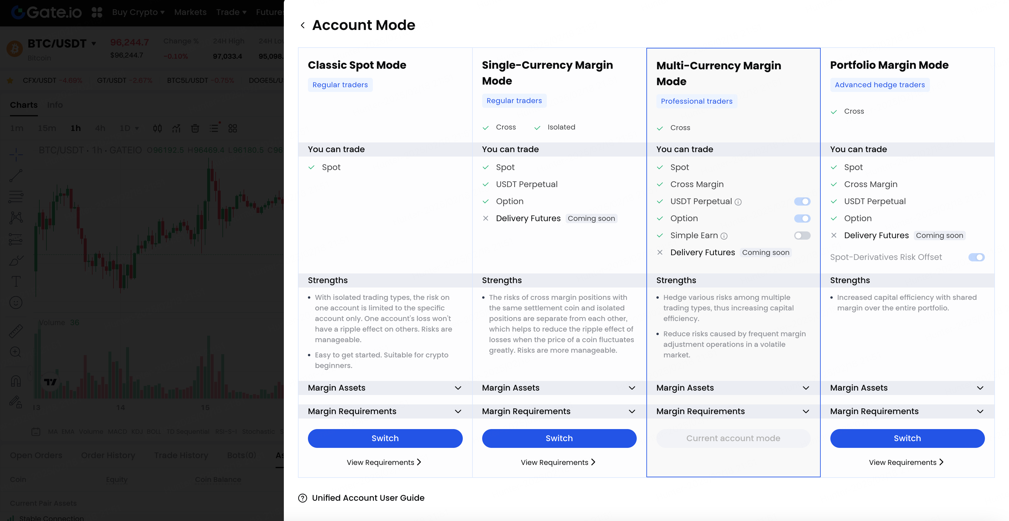1009x521 pixels.
Task: Toggle the Option switch in Multi-Currency Mode
Action: (x=802, y=219)
